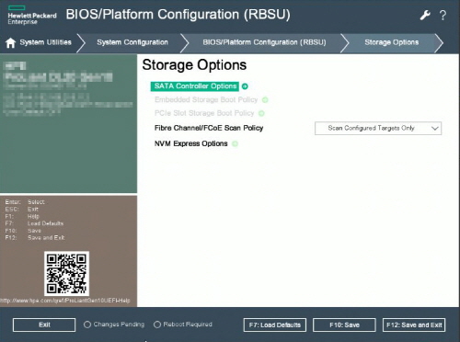
Task: Click the Exit button
Action: [44, 325]
